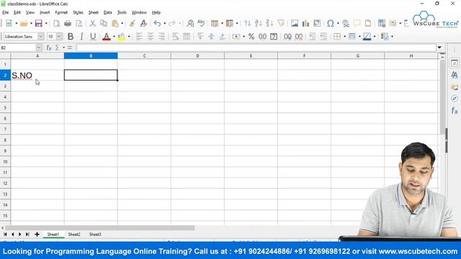
Task: Click the Sum sigma icon
Action: (57, 47)
